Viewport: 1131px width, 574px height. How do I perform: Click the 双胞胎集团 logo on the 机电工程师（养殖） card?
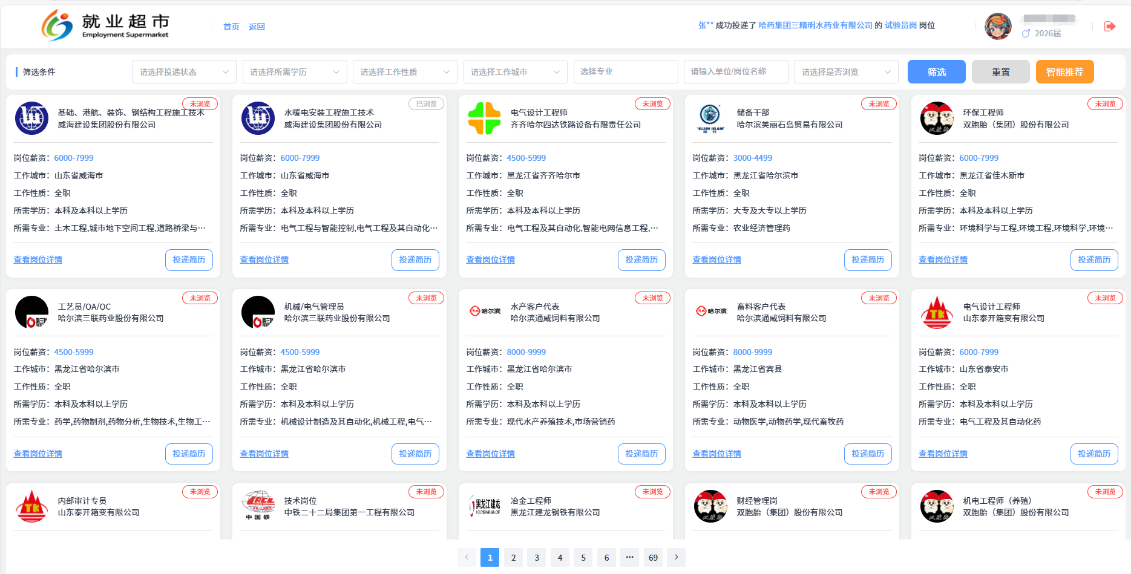tap(937, 506)
